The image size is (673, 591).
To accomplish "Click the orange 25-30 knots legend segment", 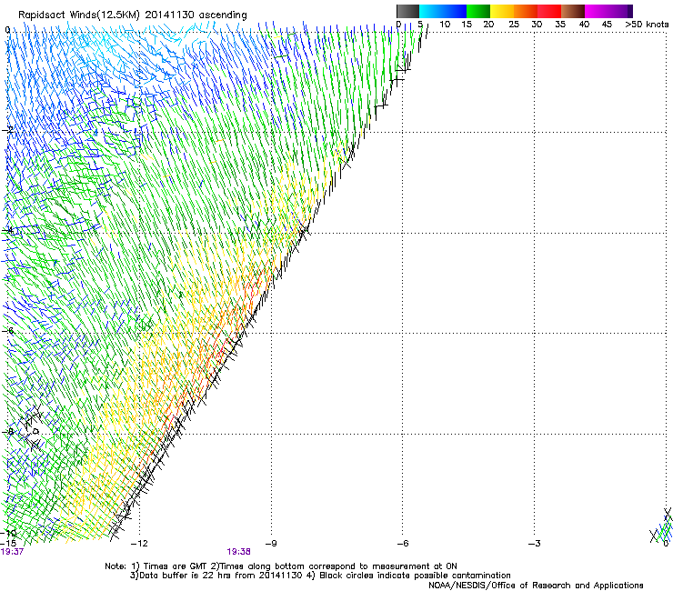I will click(526, 11).
